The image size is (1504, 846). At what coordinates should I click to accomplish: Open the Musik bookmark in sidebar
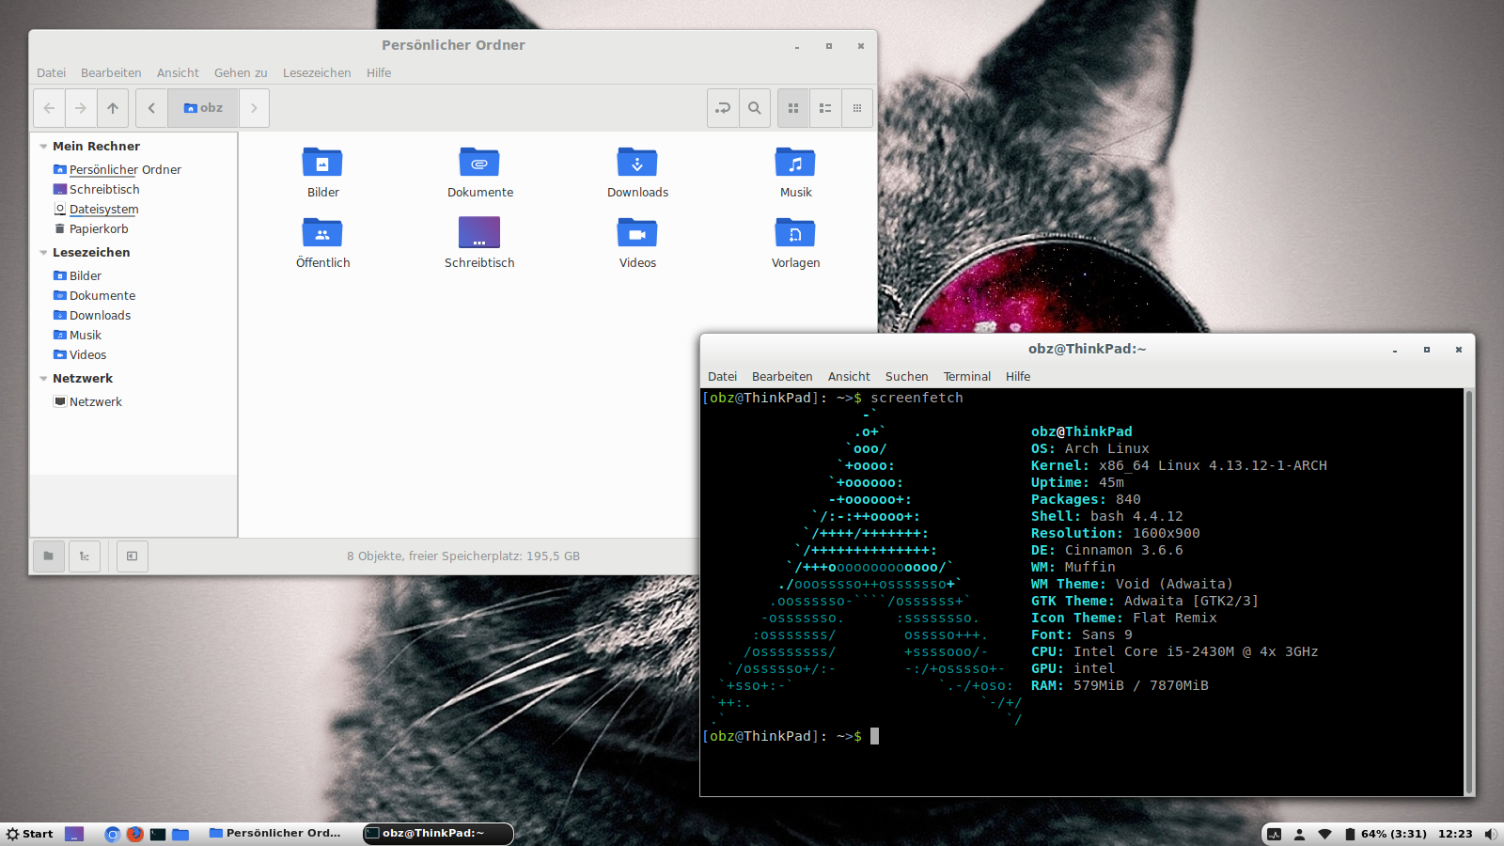click(78, 336)
